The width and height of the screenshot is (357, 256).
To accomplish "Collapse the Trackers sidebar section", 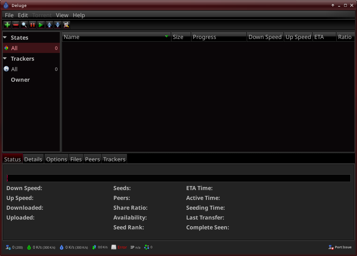I will coord(5,59).
